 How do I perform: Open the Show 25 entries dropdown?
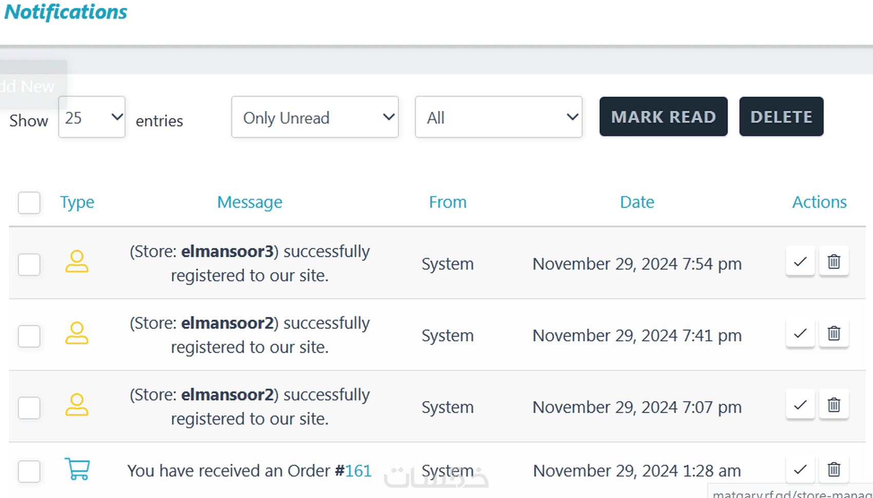point(92,117)
